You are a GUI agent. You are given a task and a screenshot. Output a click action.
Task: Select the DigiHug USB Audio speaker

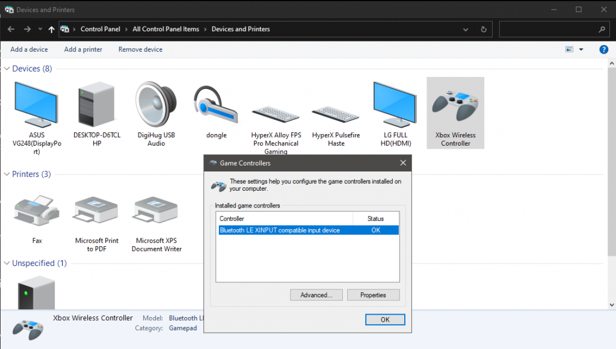coord(156,114)
